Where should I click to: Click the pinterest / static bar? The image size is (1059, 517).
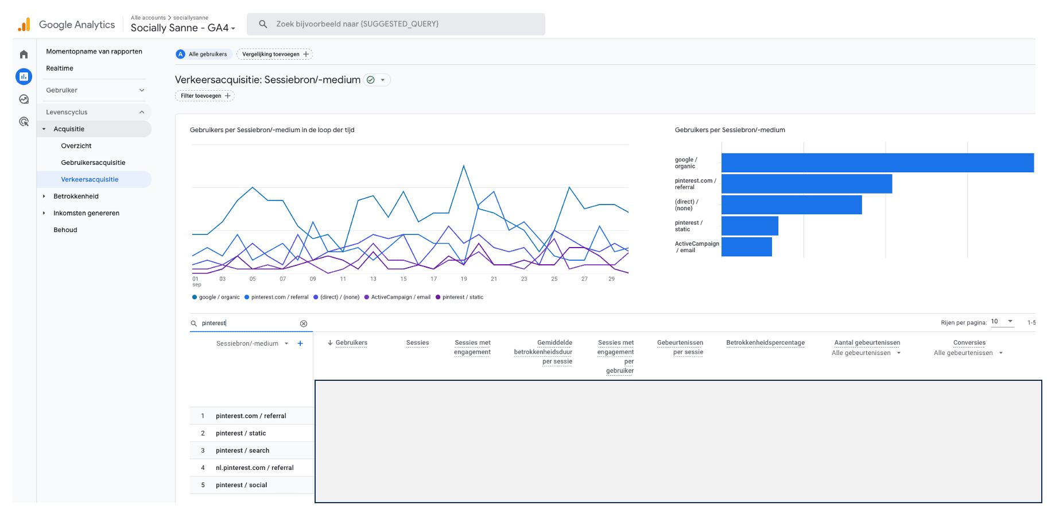[x=750, y=226]
